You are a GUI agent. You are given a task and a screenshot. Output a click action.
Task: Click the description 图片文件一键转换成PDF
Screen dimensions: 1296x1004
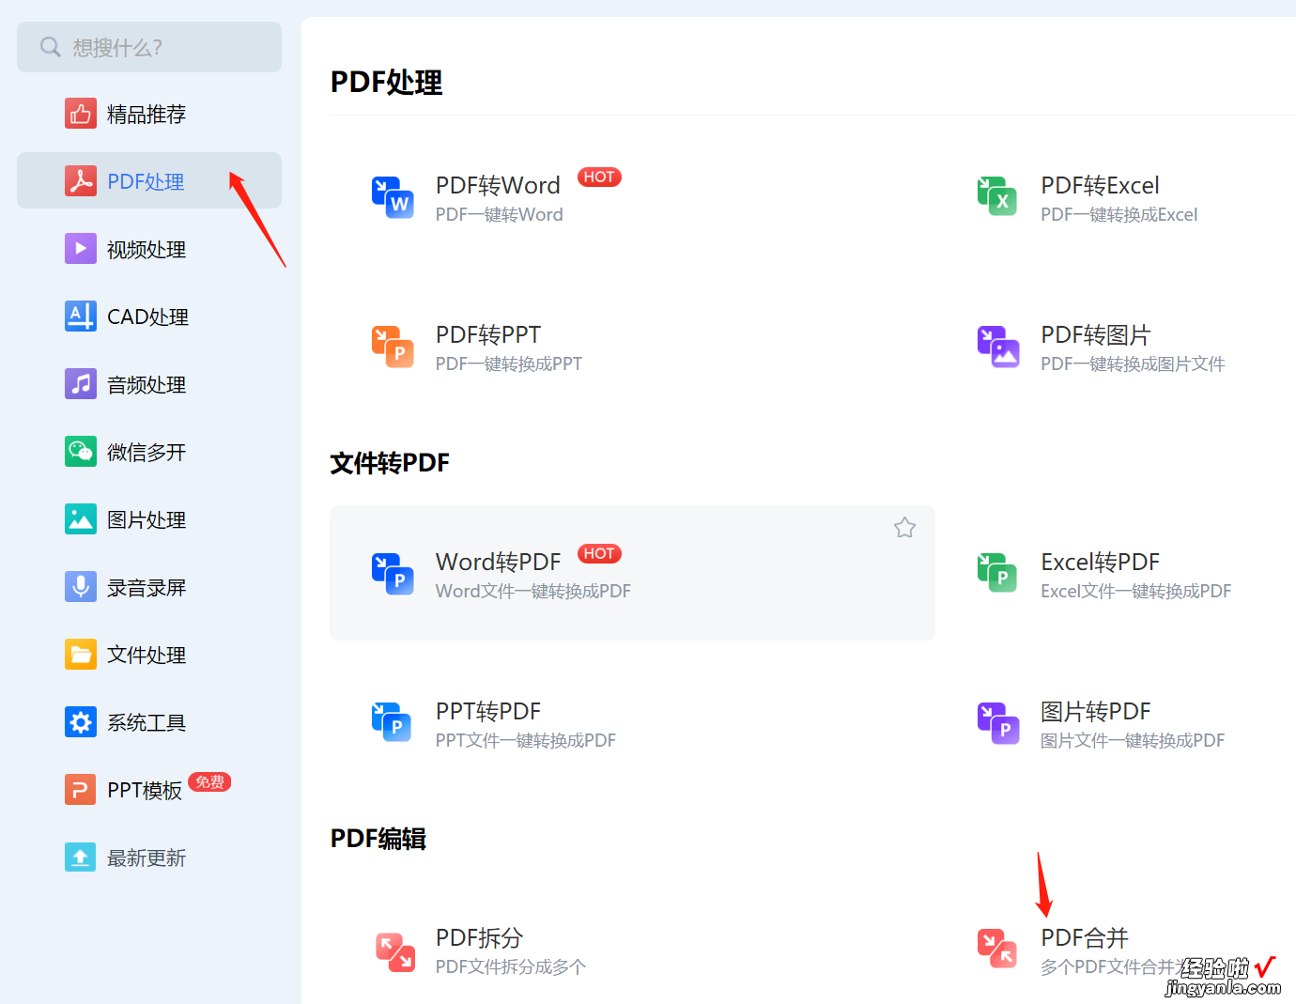pos(1133,740)
